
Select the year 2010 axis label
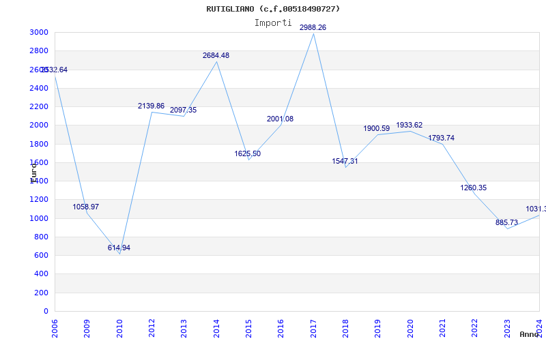point(119,329)
